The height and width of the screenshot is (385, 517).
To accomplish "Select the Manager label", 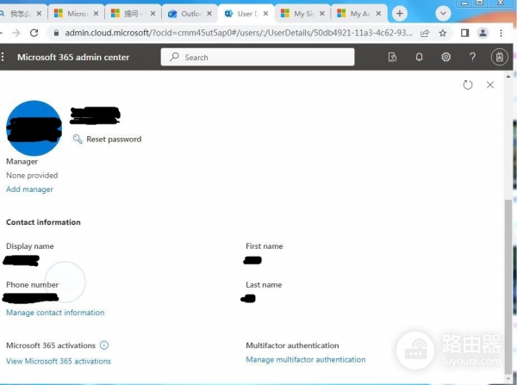I will pos(22,162).
